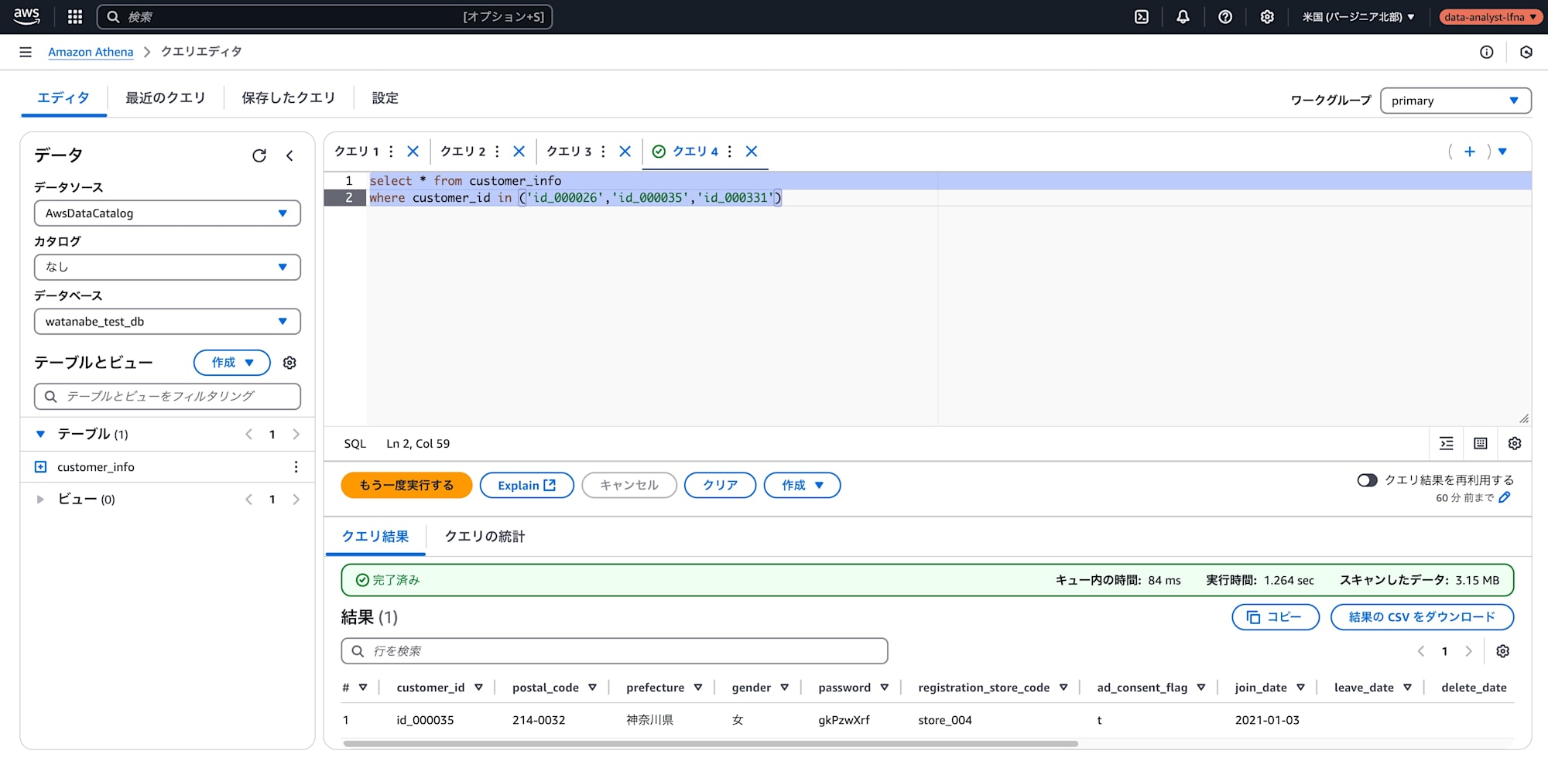Screen dimensions: 1548x778
Task: Open the 設定 tab
Action: (385, 98)
